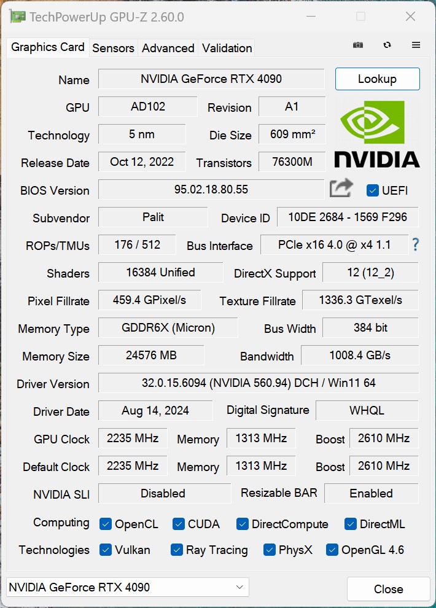Toggle the DirectML checkbox
Viewport: 436px width, 608px height.
pyautogui.click(x=351, y=524)
